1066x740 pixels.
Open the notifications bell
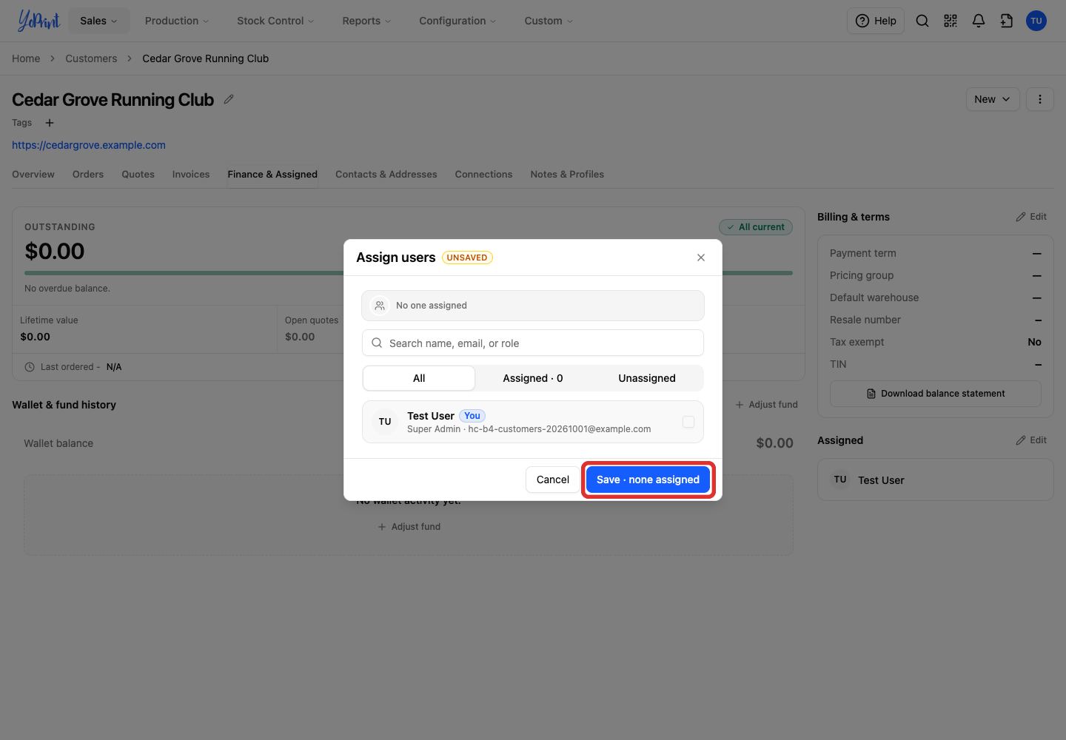(x=979, y=21)
